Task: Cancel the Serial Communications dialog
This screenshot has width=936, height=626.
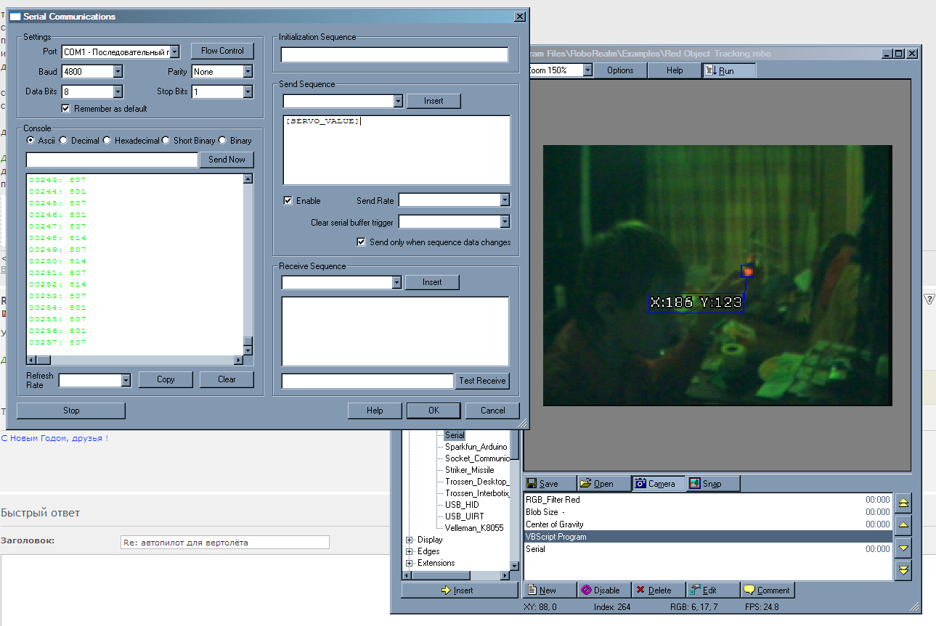Action: pos(493,411)
